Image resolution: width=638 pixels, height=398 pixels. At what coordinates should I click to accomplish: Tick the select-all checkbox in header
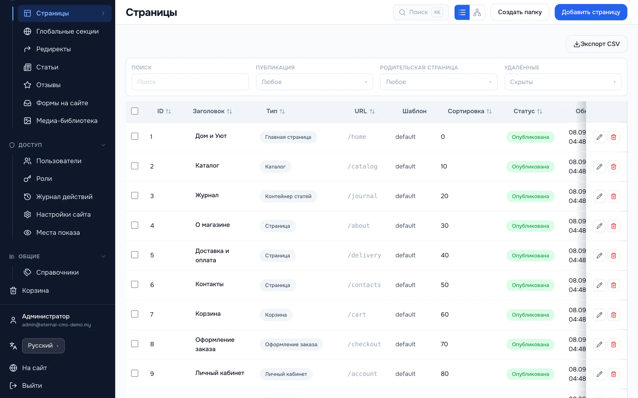click(x=135, y=111)
